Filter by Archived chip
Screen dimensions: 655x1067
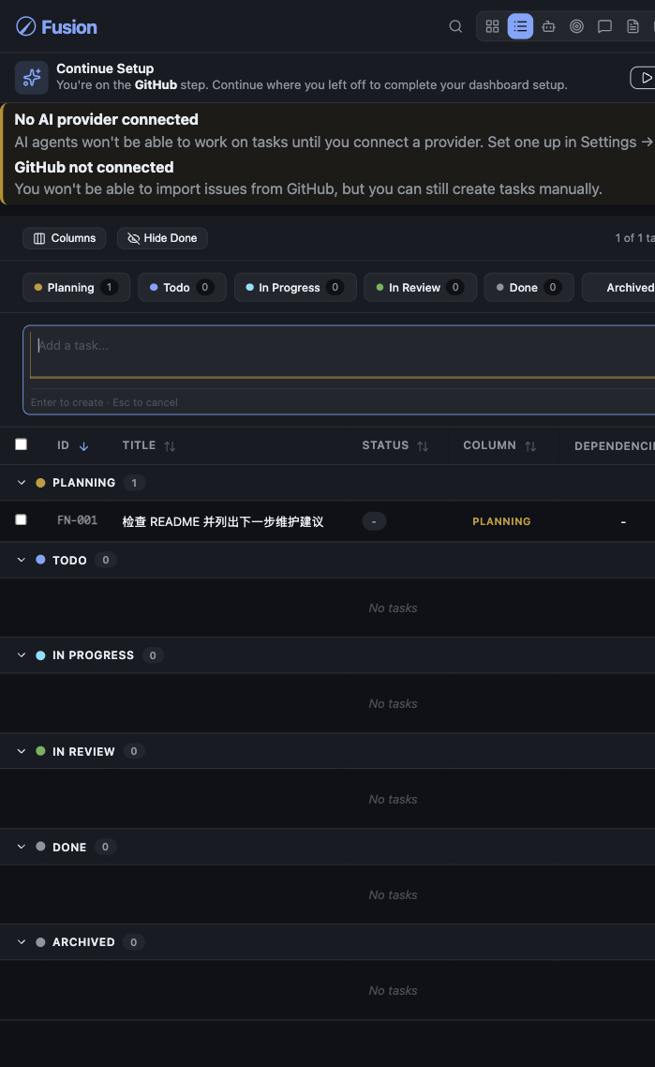(x=619, y=287)
